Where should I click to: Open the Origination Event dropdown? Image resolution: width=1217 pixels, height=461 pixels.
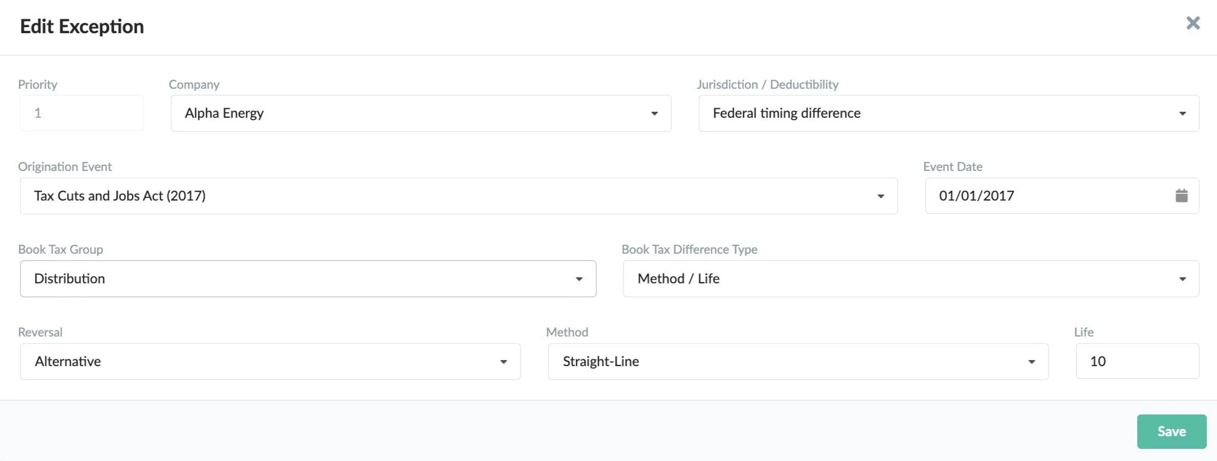pyautogui.click(x=448, y=196)
